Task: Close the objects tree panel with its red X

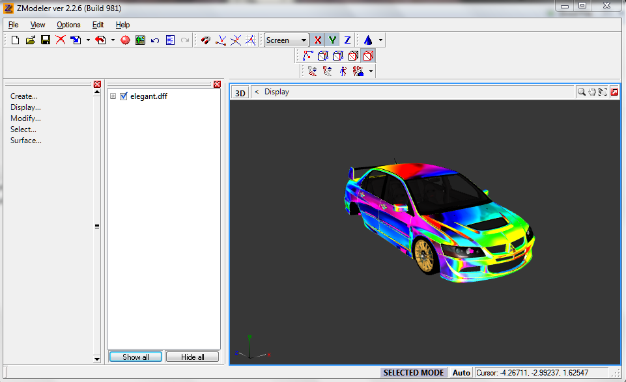Action: pyautogui.click(x=217, y=84)
